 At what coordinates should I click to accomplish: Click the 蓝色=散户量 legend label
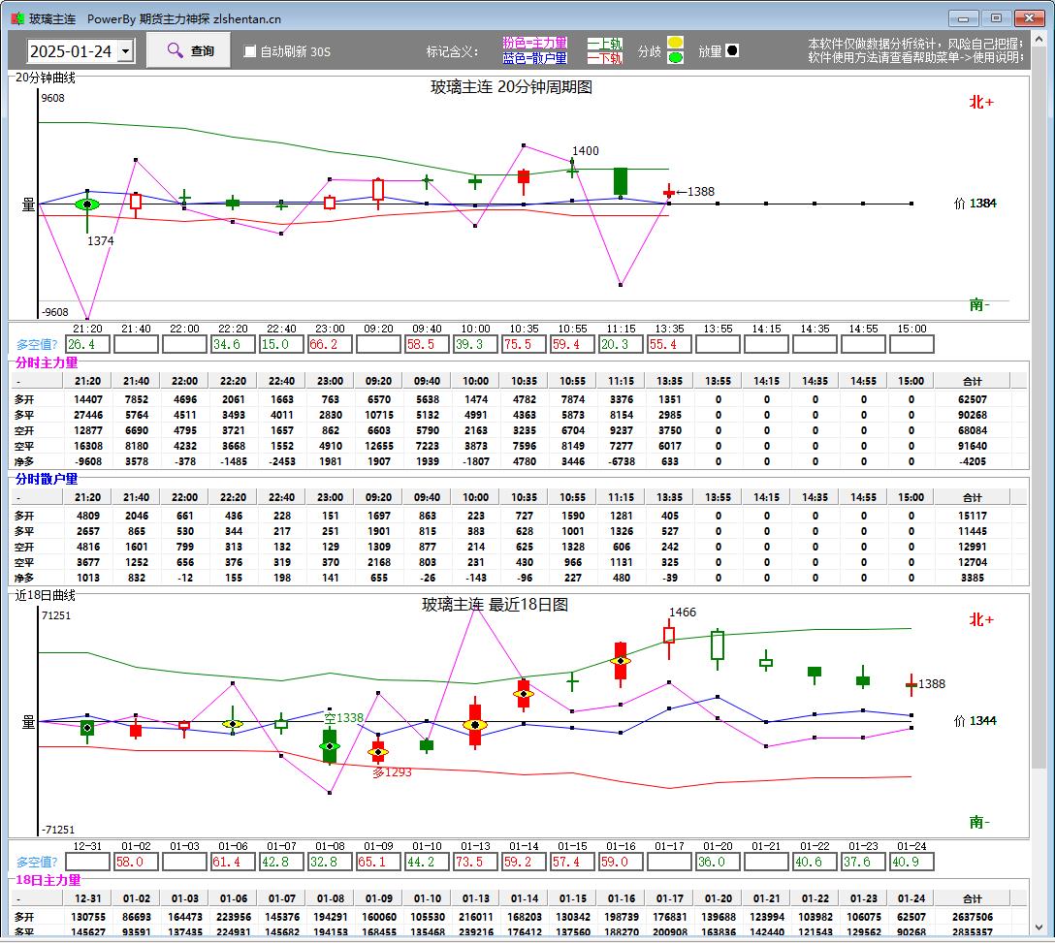pyautogui.click(x=535, y=58)
